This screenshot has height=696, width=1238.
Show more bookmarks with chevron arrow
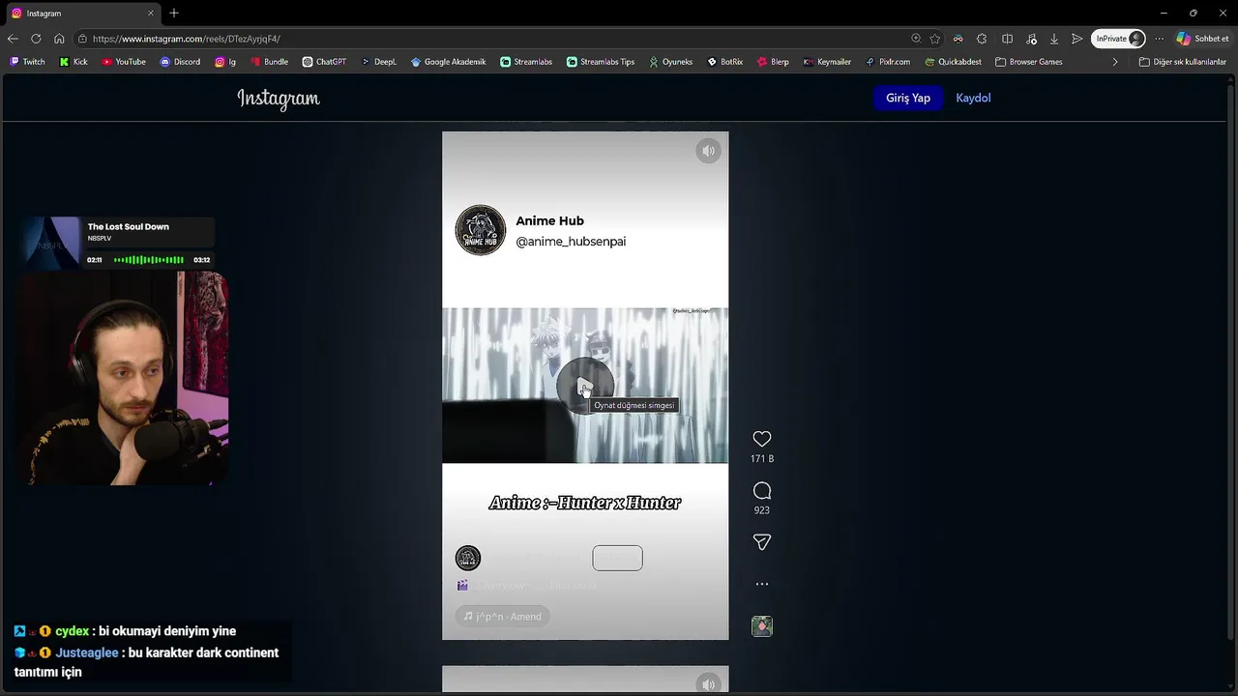pos(1115,62)
